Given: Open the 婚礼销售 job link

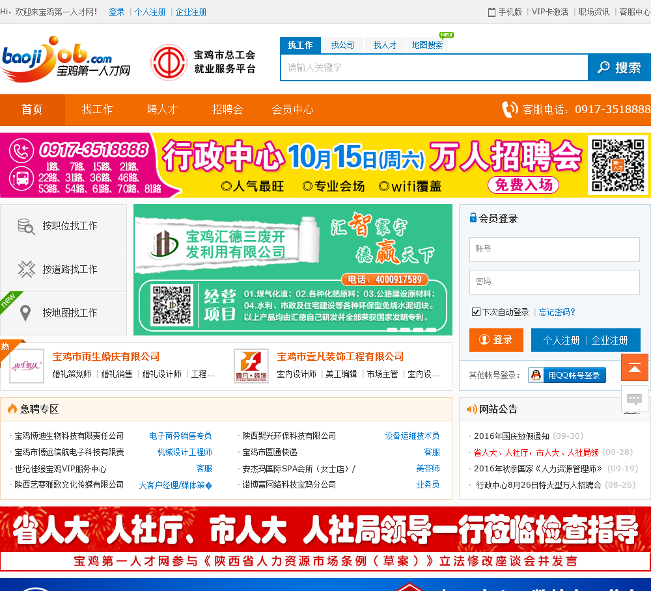Looking at the screenshot, I should tap(117, 374).
